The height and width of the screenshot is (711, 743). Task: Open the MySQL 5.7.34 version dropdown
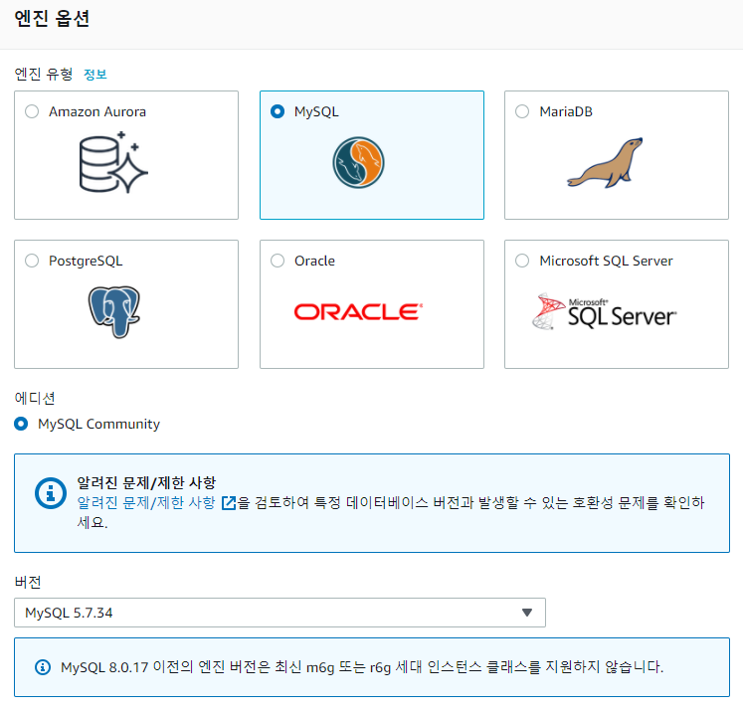(279, 613)
